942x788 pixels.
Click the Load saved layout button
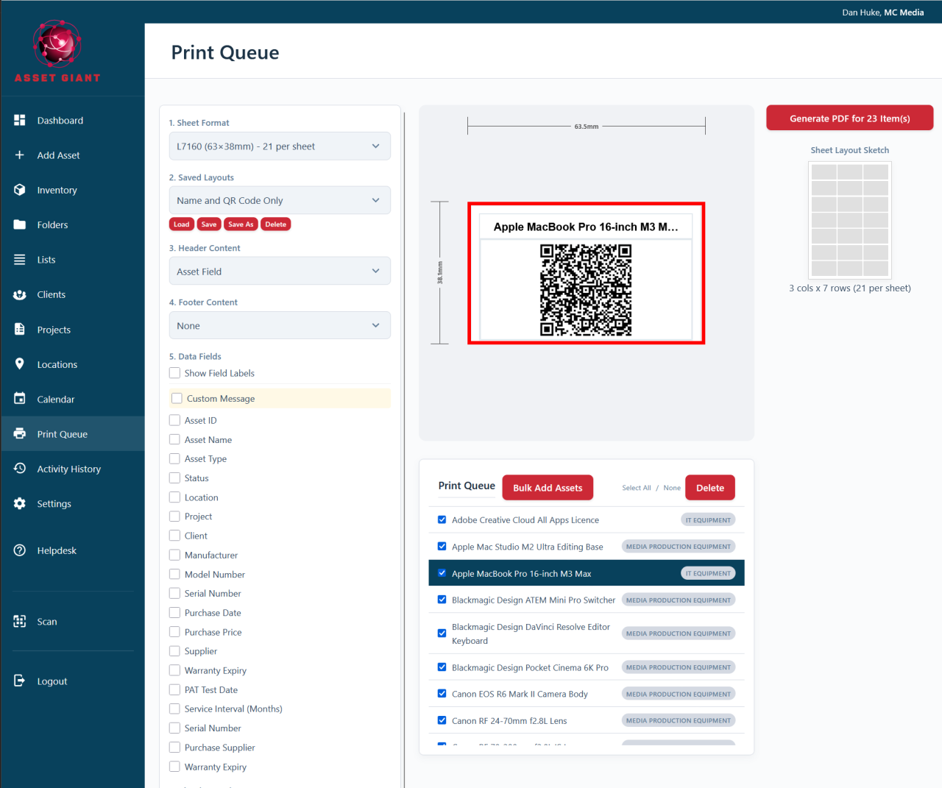tap(182, 224)
